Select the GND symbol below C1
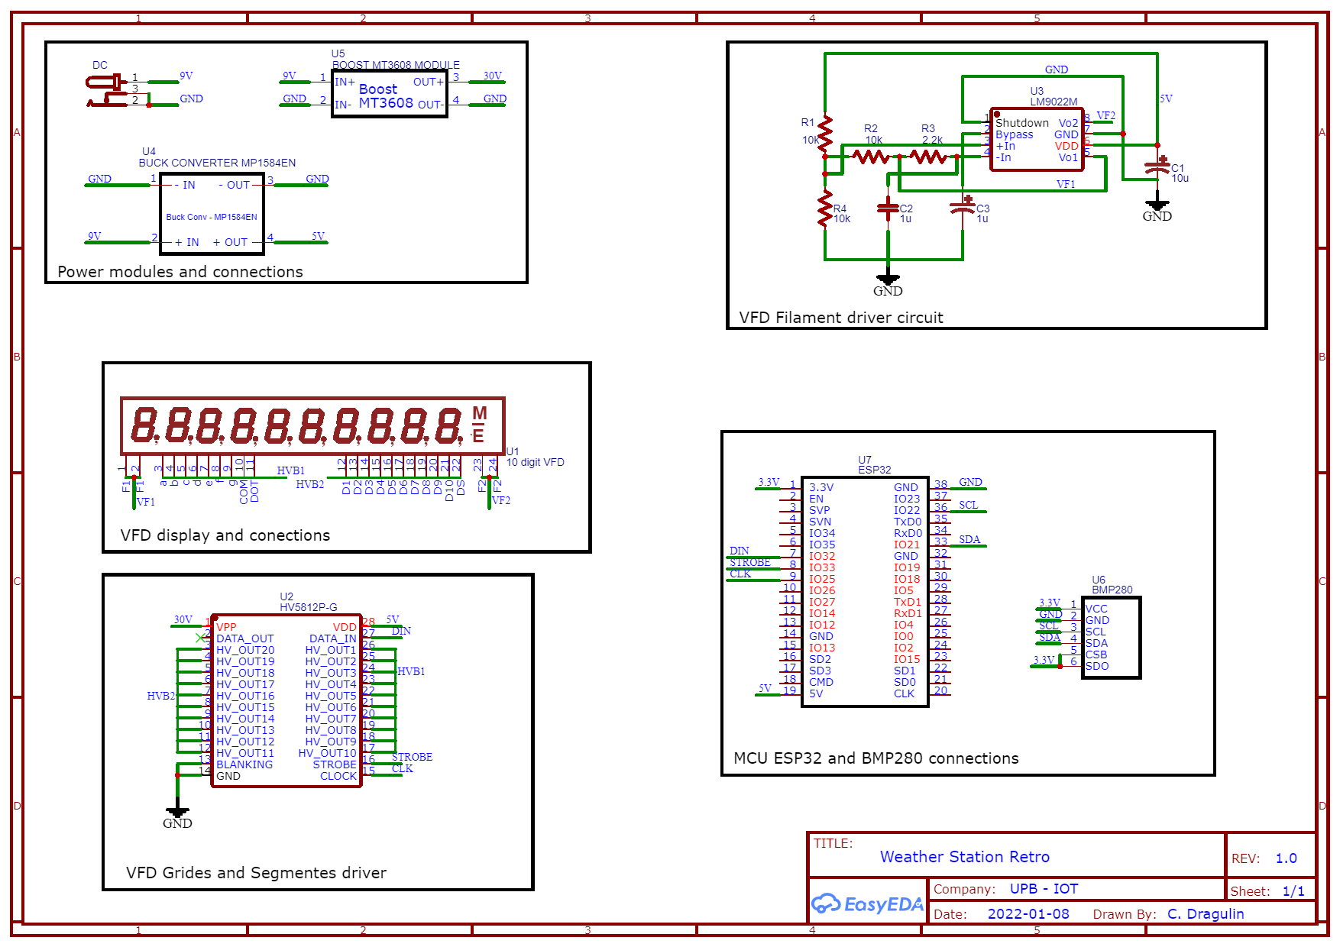Viewport: 1340px width, 947px height. point(1158,206)
